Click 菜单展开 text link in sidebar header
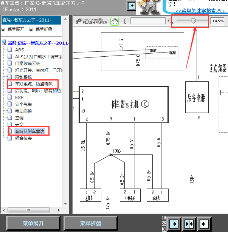 (16, 29)
